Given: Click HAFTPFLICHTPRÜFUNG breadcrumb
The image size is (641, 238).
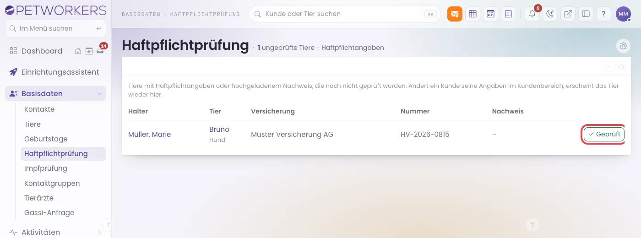Looking at the screenshot, I should coord(205,14).
